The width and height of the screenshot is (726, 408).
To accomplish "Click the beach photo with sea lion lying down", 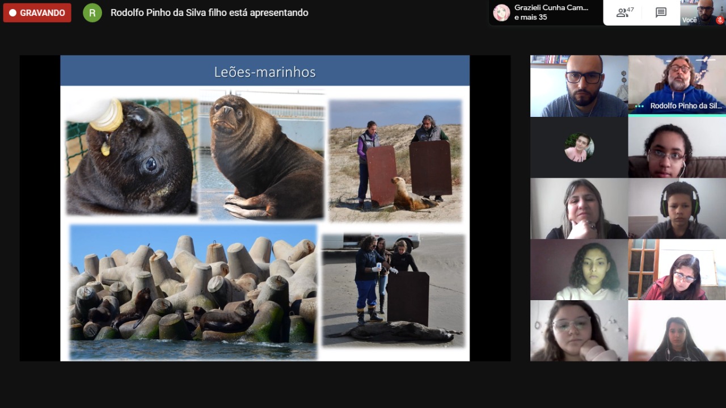I will click(x=394, y=289).
